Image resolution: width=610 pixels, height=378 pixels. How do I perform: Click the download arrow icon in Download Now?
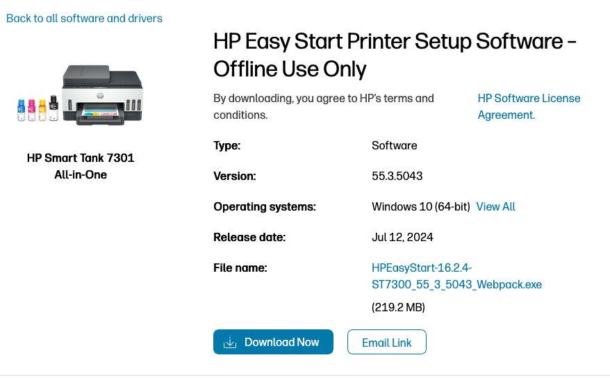click(230, 343)
